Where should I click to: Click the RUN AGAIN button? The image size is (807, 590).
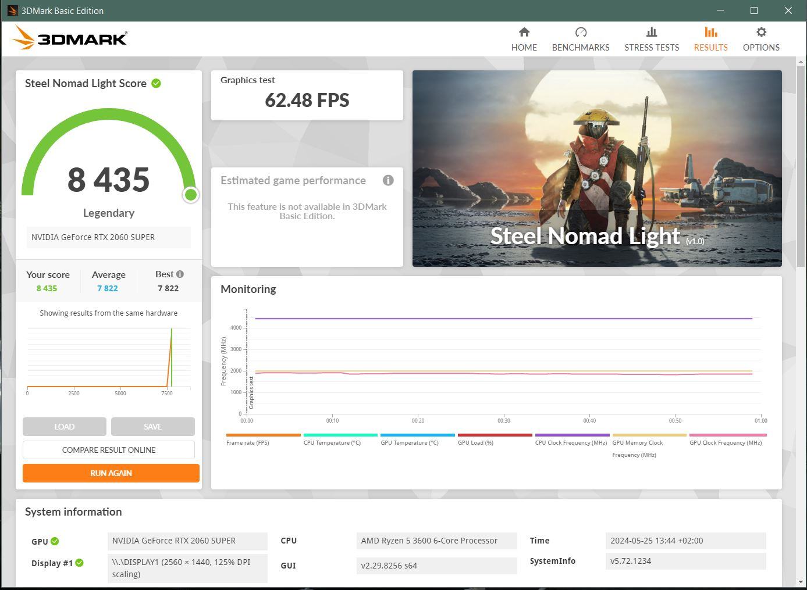pos(111,473)
